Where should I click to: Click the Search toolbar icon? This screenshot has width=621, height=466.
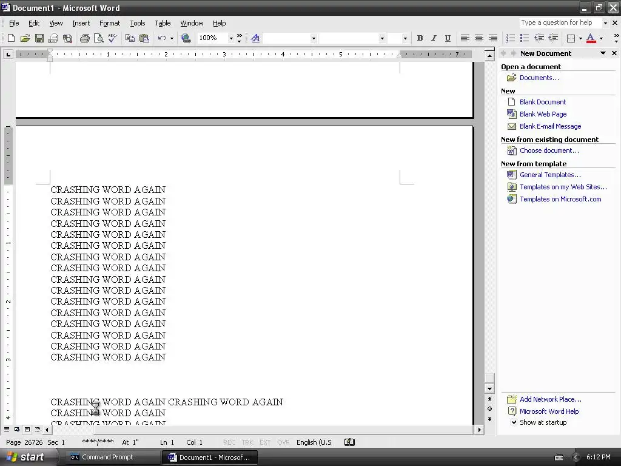pos(68,38)
